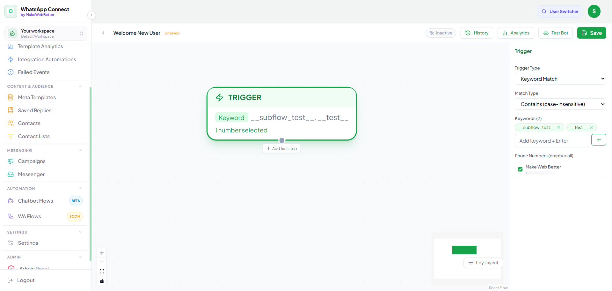
Task: Collapse the Messaging section
Action: pos(80,150)
